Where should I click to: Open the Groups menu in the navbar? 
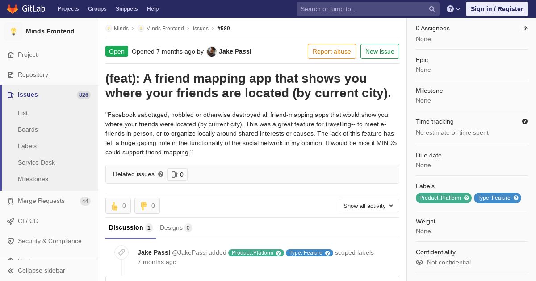point(97,9)
